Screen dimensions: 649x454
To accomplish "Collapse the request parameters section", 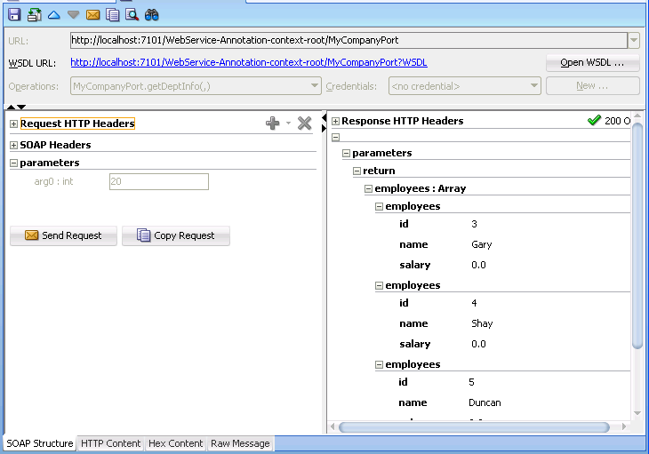I will (13, 163).
